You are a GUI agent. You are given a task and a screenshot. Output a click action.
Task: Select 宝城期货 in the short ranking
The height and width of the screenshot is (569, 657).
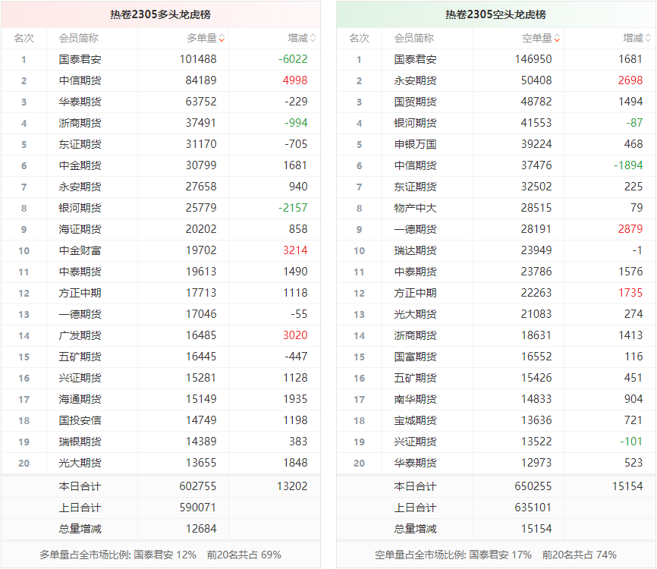click(x=415, y=420)
